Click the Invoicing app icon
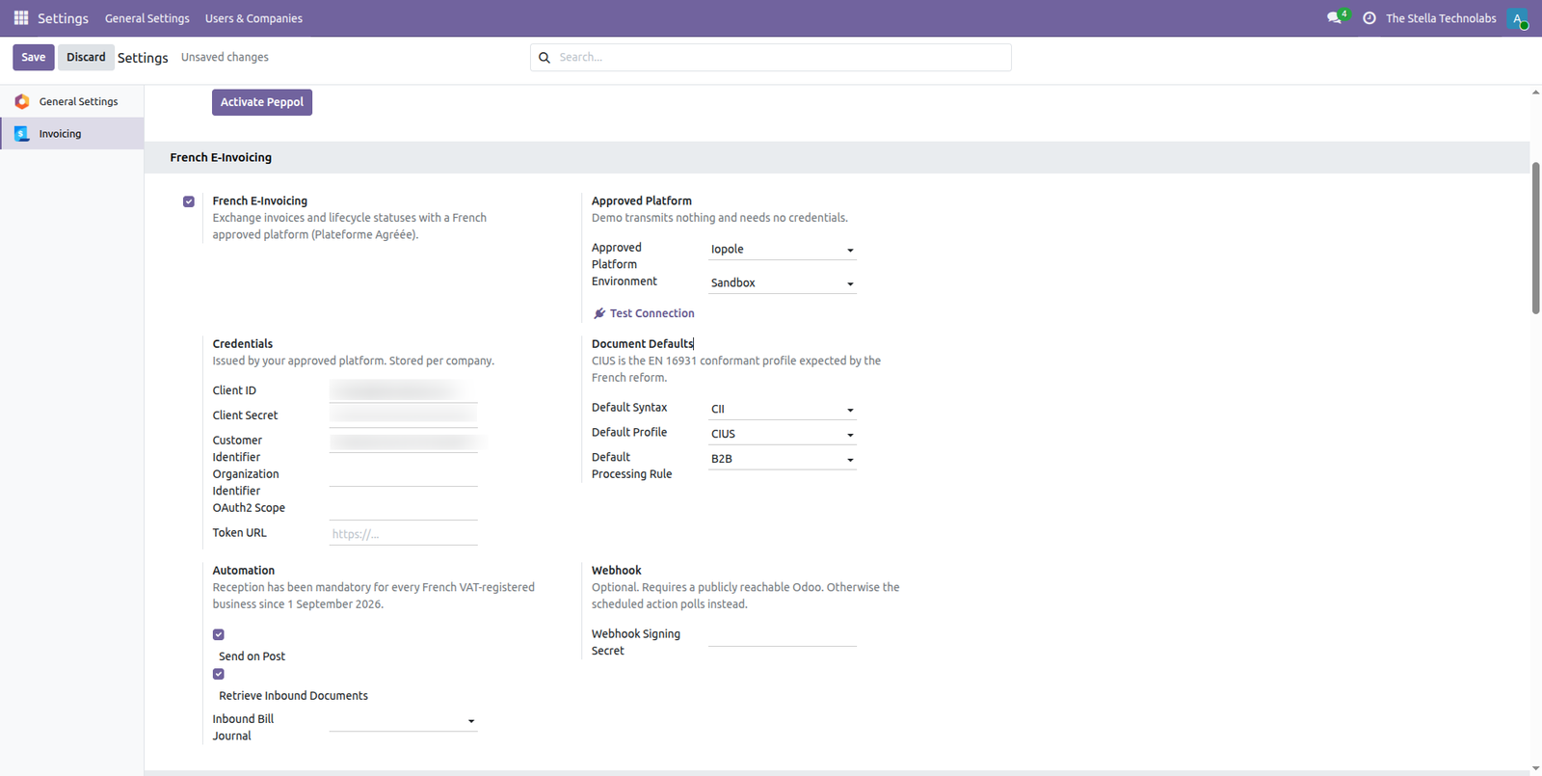This screenshot has height=776, width=1542. pyautogui.click(x=22, y=134)
